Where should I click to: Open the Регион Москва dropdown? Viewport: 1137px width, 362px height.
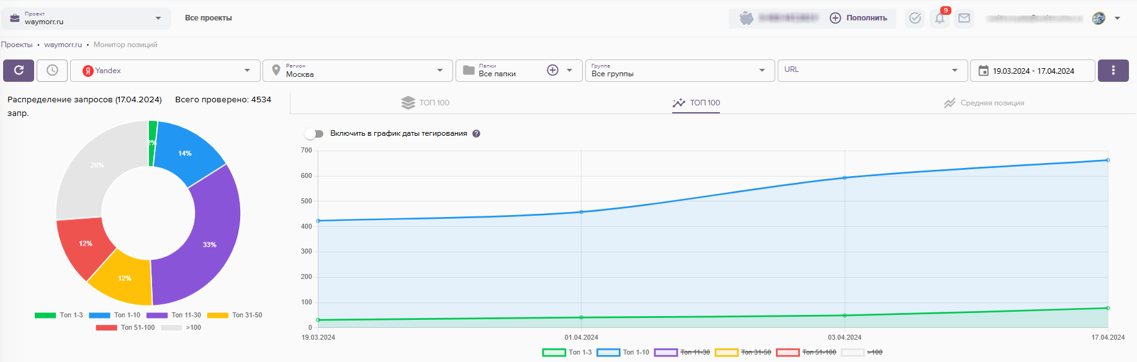[358, 71]
